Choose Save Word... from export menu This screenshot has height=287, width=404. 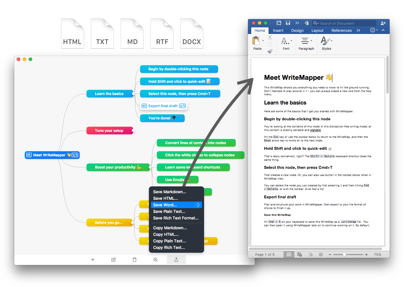click(176, 205)
